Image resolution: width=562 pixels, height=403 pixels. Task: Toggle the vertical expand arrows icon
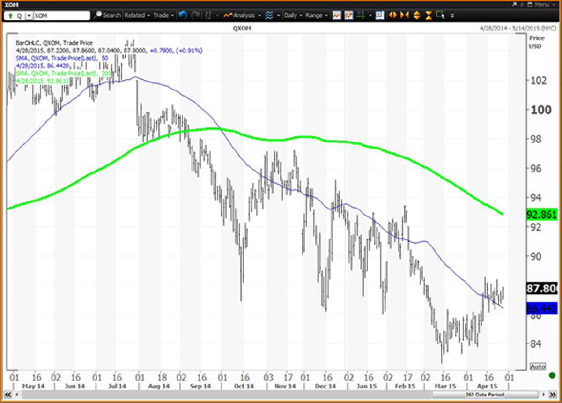pos(416,15)
